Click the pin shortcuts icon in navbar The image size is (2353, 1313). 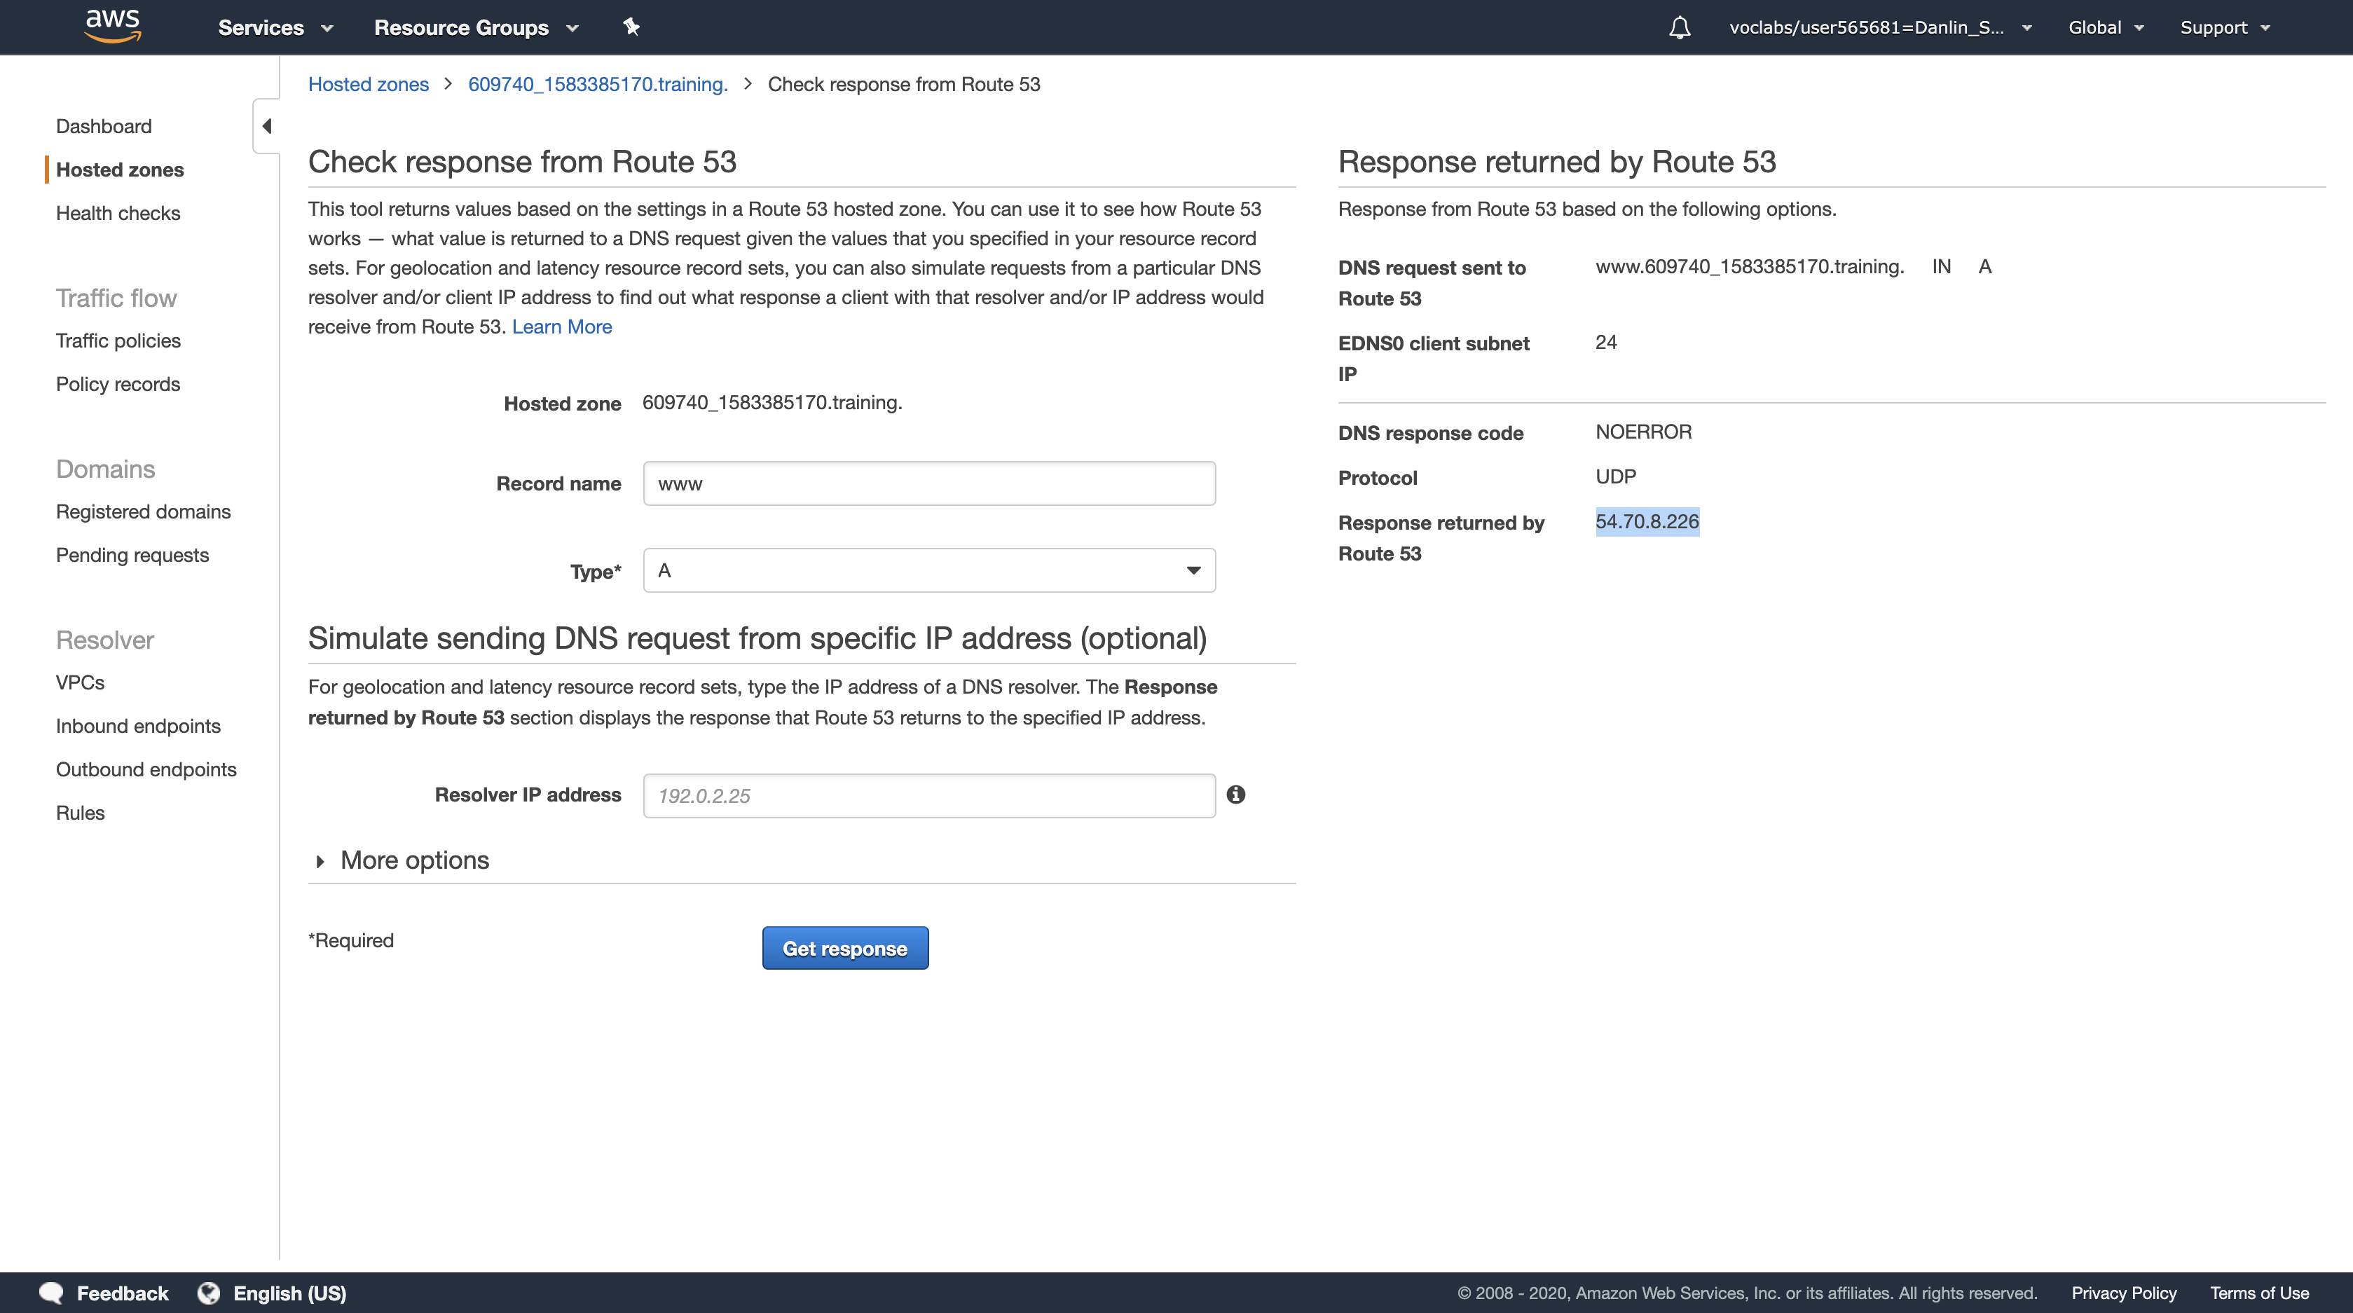[x=631, y=27]
